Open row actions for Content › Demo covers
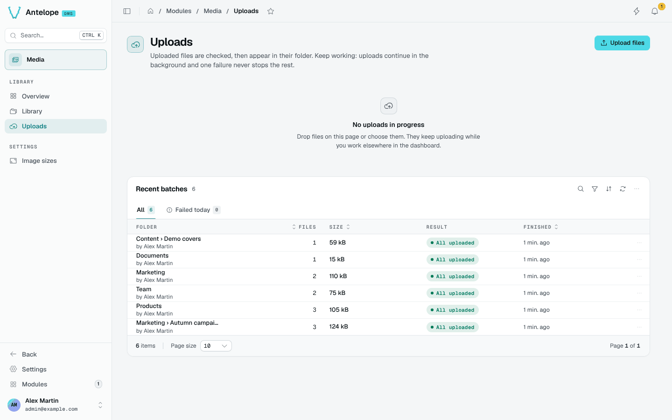 click(639, 243)
